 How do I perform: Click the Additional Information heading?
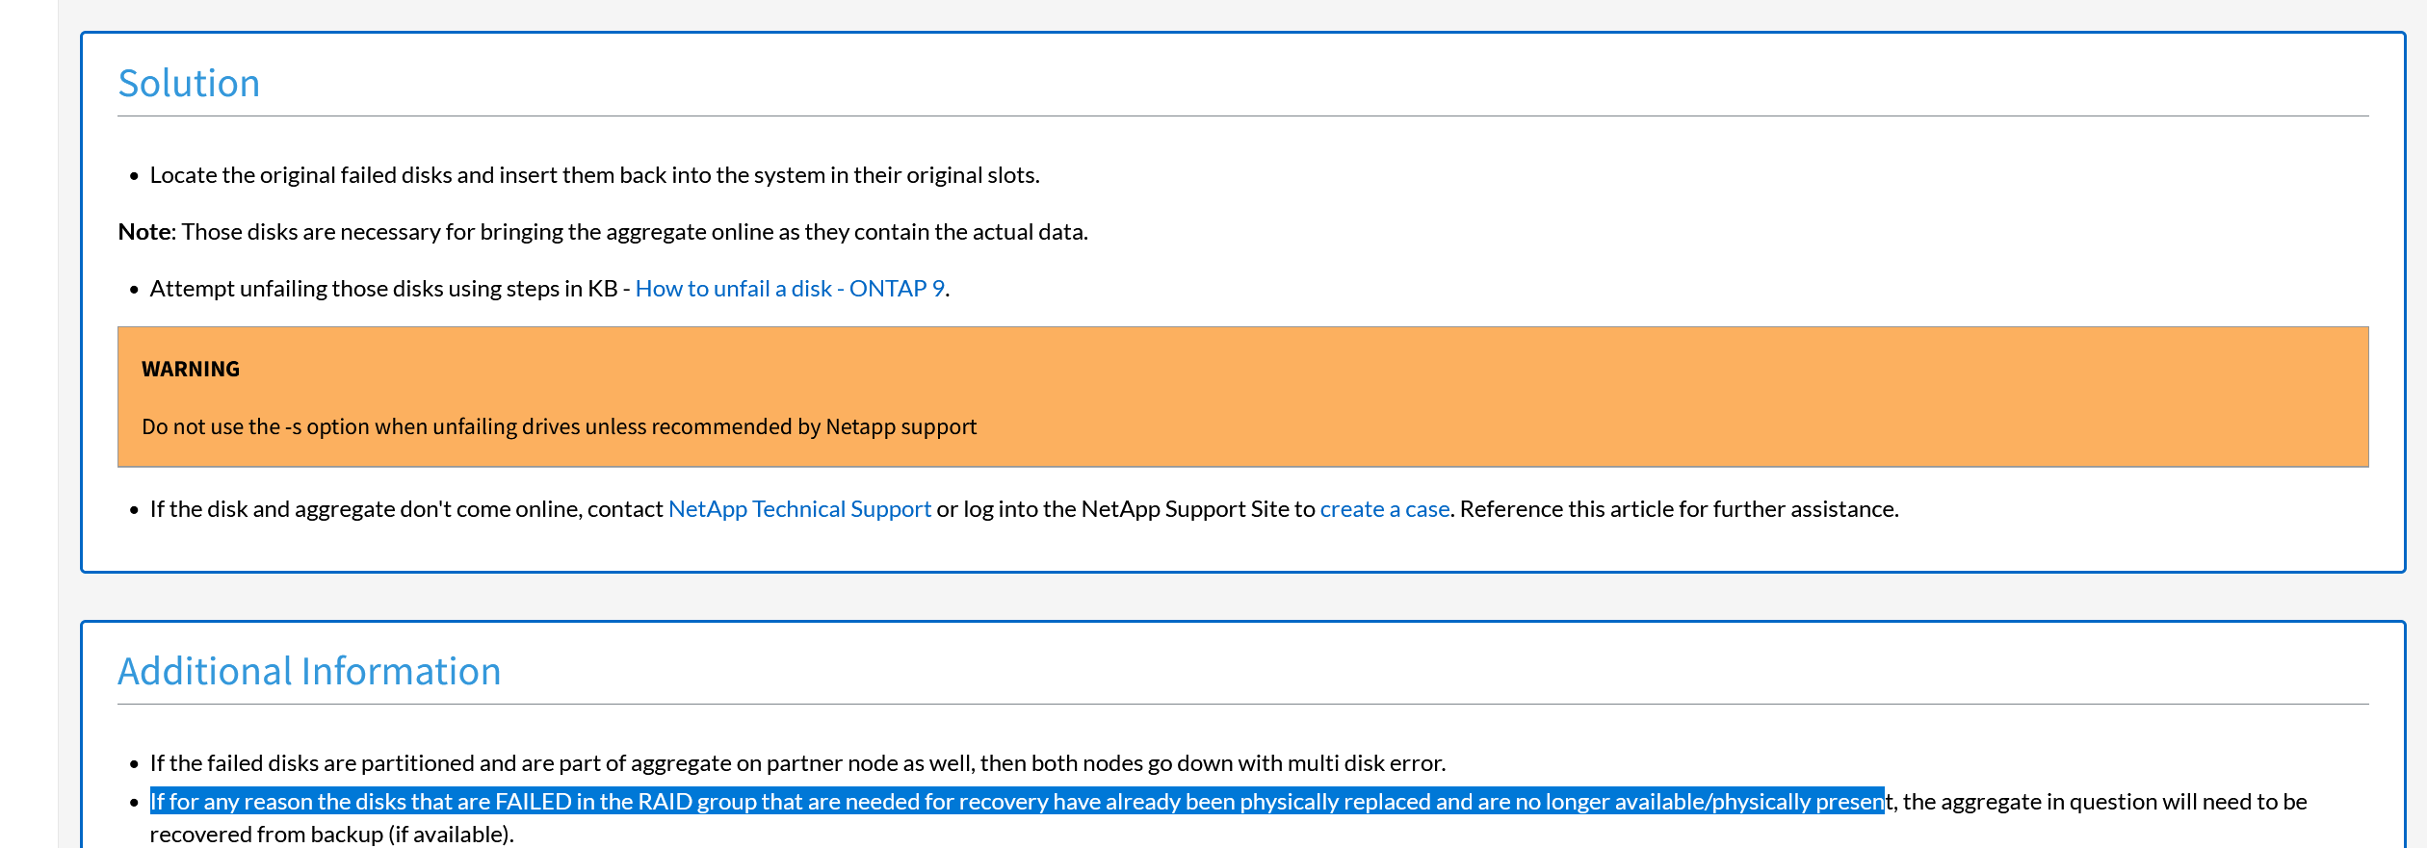[x=309, y=672]
